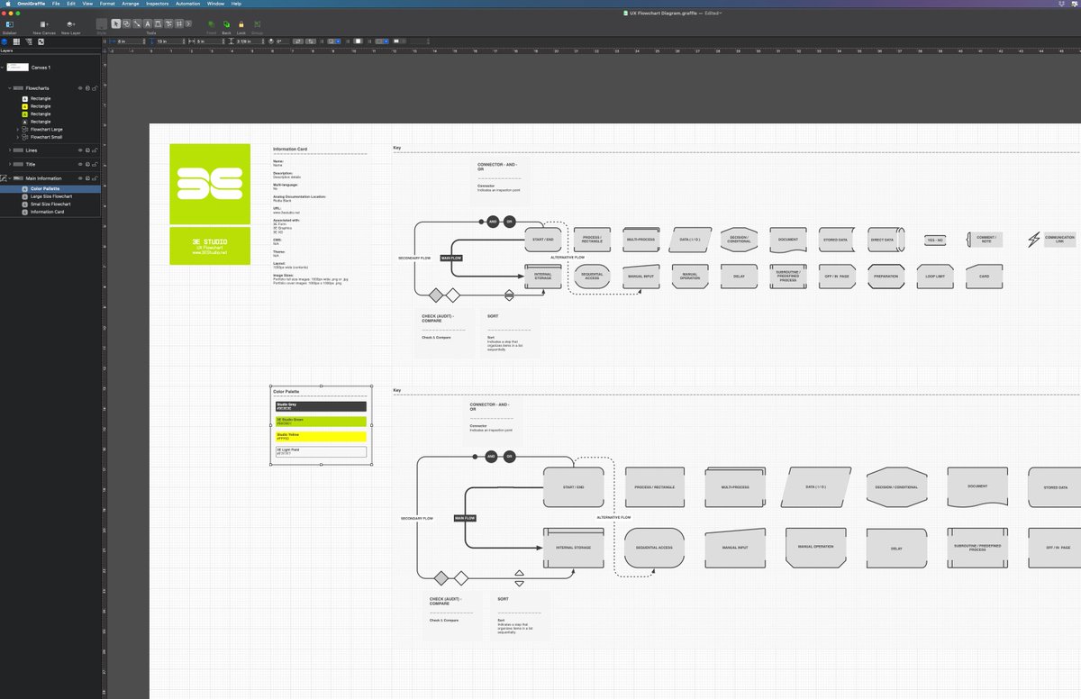Open the Arrange menu
The image size is (1081, 699).
(131, 4)
